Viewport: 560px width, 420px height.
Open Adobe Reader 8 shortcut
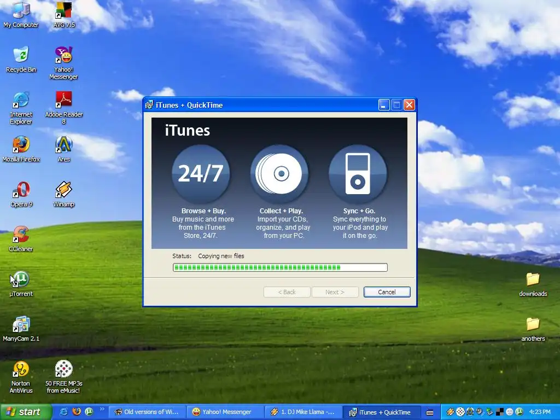[63, 108]
